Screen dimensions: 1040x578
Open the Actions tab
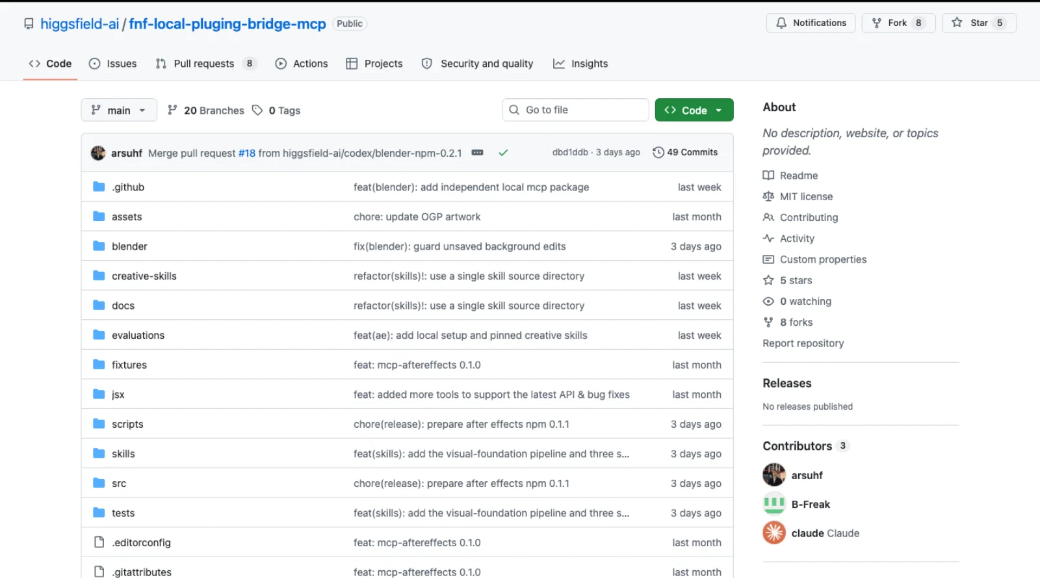point(302,64)
